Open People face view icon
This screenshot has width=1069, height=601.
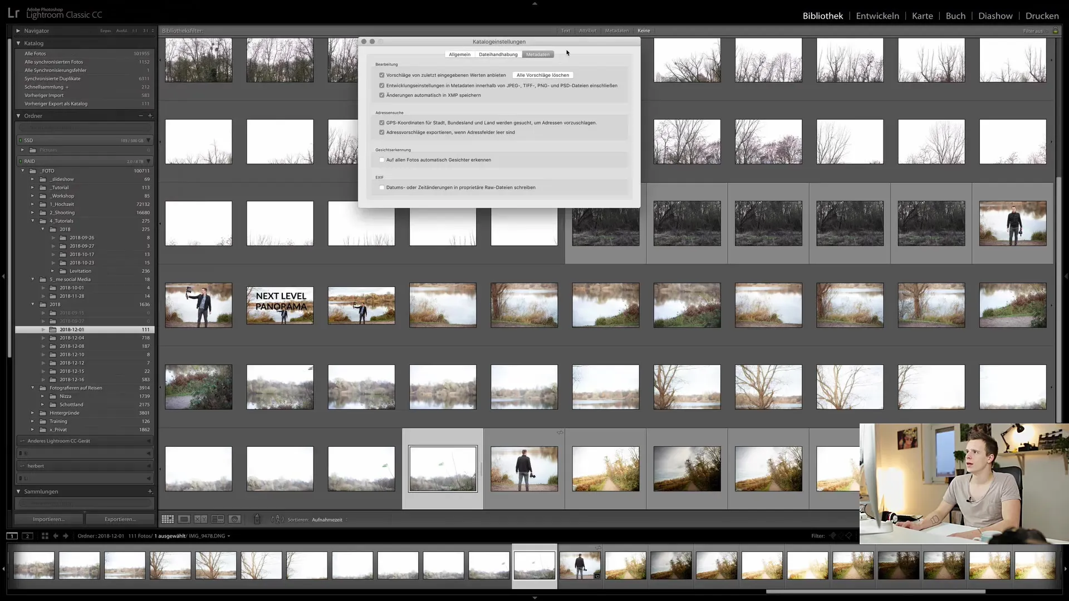tap(235, 519)
